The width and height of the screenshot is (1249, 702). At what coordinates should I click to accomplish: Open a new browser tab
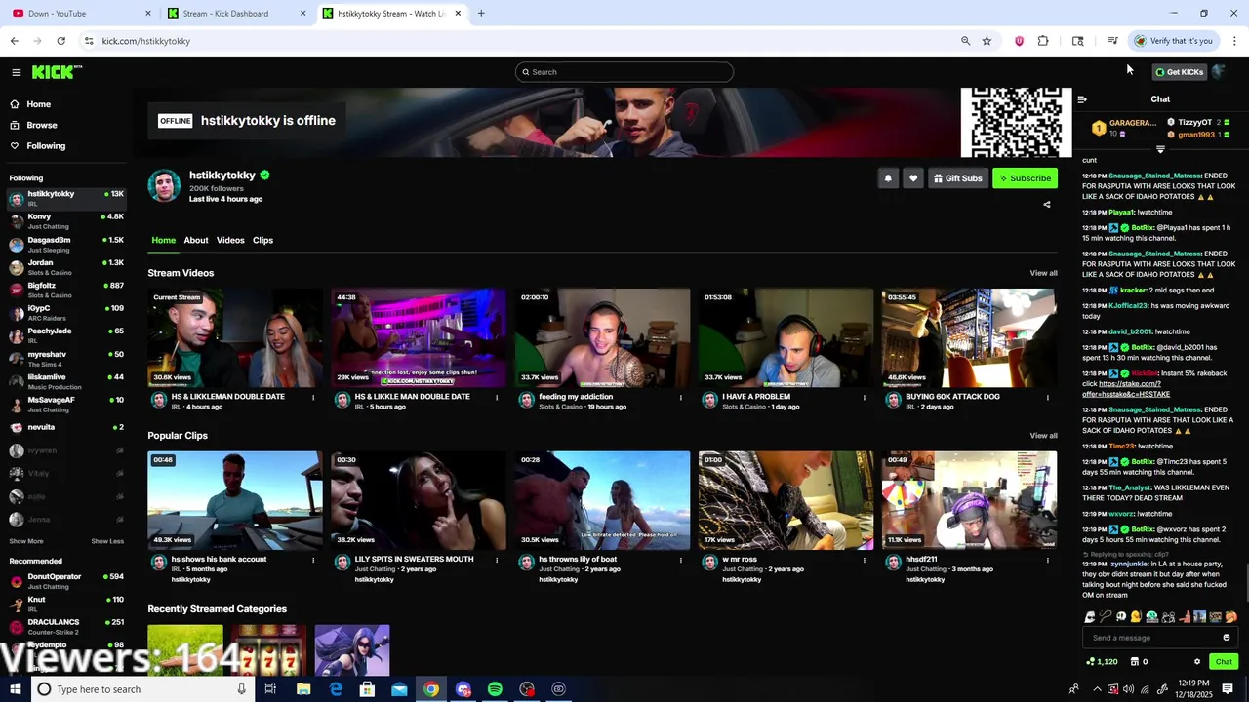point(481,14)
